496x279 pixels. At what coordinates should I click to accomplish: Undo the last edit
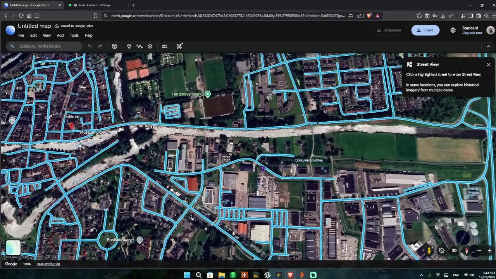(x=90, y=46)
